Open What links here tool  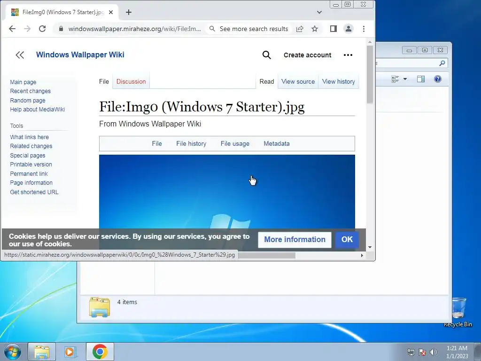[30, 137]
